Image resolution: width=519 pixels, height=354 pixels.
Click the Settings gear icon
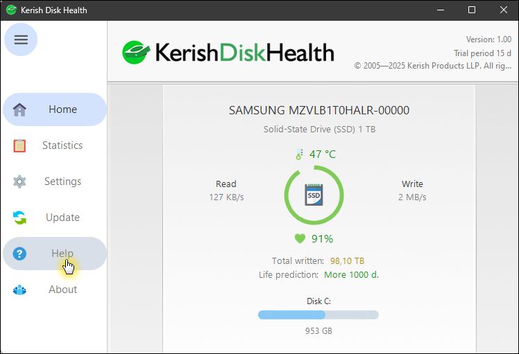click(19, 182)
